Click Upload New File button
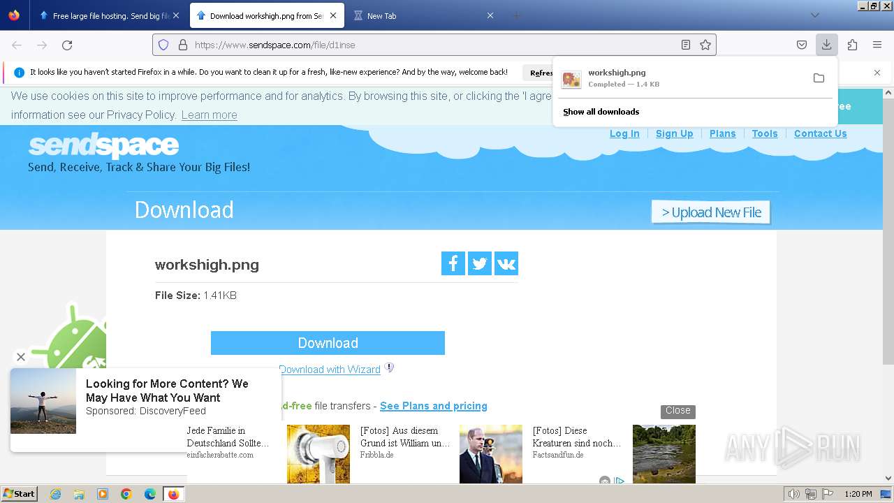894x503 pixels. 711,212
